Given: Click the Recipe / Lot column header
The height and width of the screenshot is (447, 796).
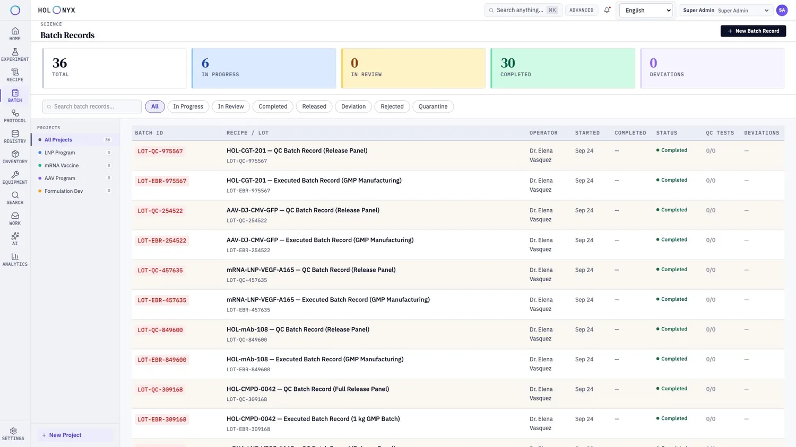Looking at the screenshot, I should coord(248,133).
